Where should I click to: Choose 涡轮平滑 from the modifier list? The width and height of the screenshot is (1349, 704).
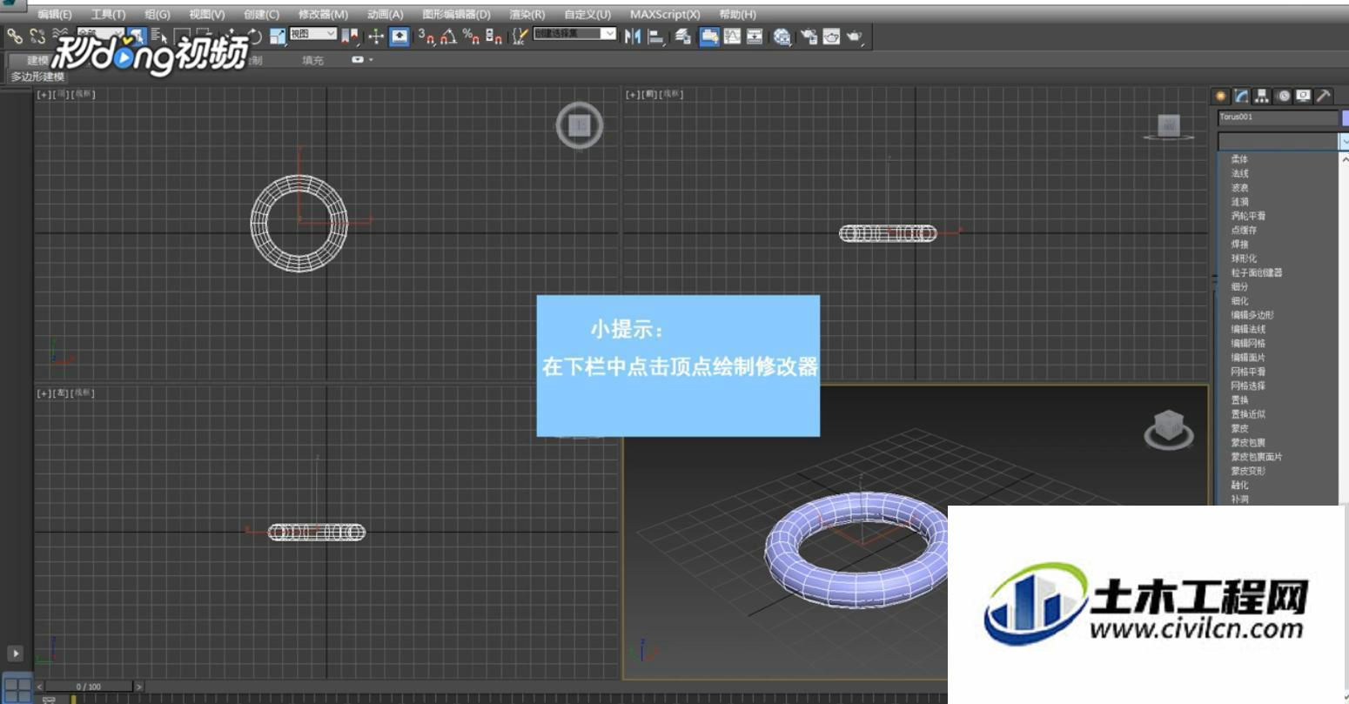1248,216
